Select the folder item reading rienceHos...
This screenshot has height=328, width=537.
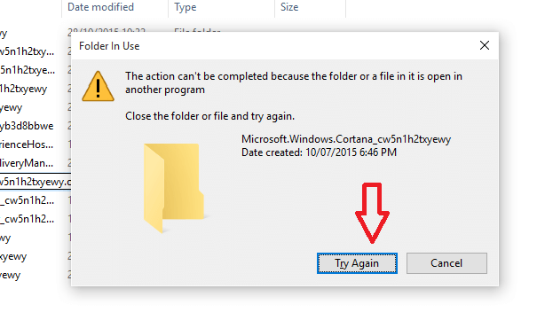[27, 144]
